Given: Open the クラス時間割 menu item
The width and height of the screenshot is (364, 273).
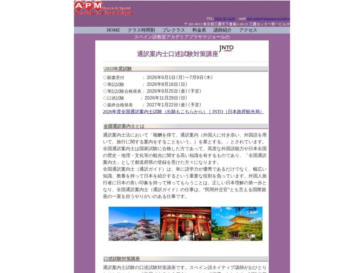Looking at the screenshot, I should [141, 30].
